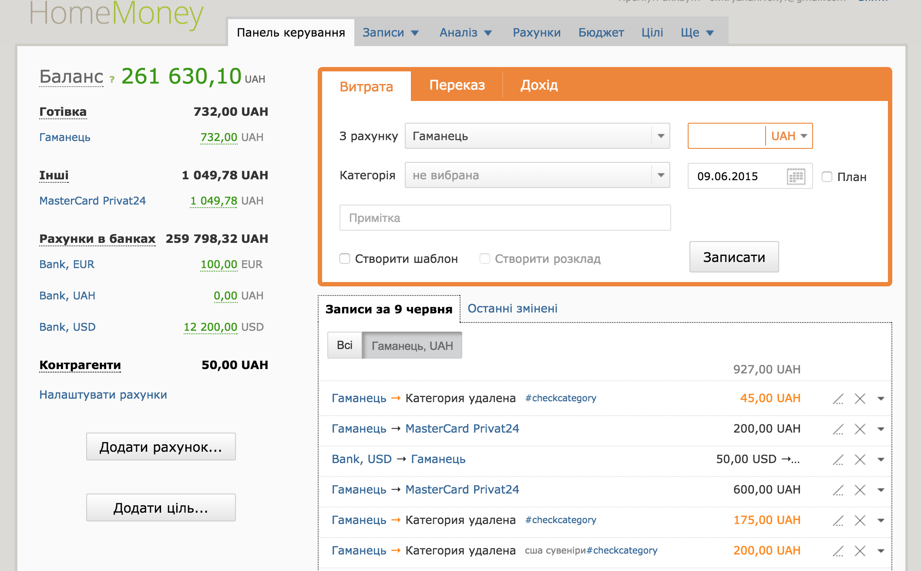Edit the 45,00 UAH record
Screen dimensions: 921x571
(x=838, y=399)
